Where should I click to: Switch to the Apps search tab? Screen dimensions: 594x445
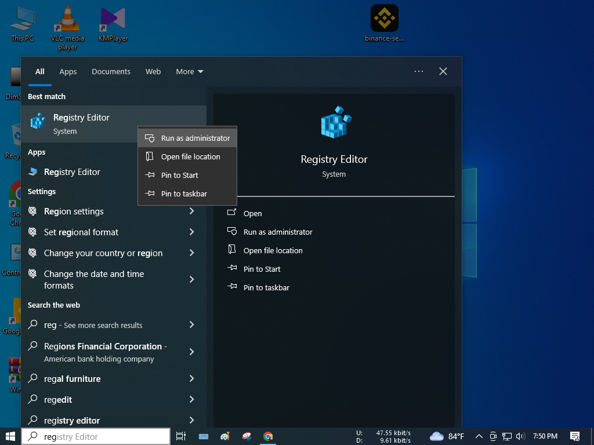68,71
